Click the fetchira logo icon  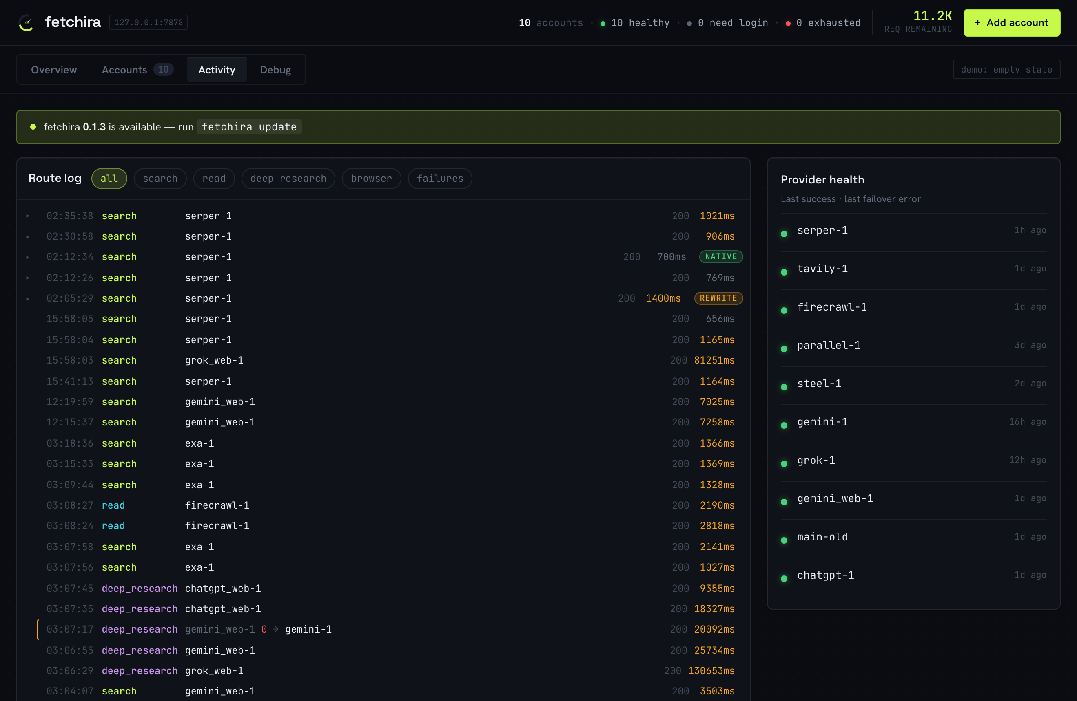pyautogui.click(x=27, y=22)
